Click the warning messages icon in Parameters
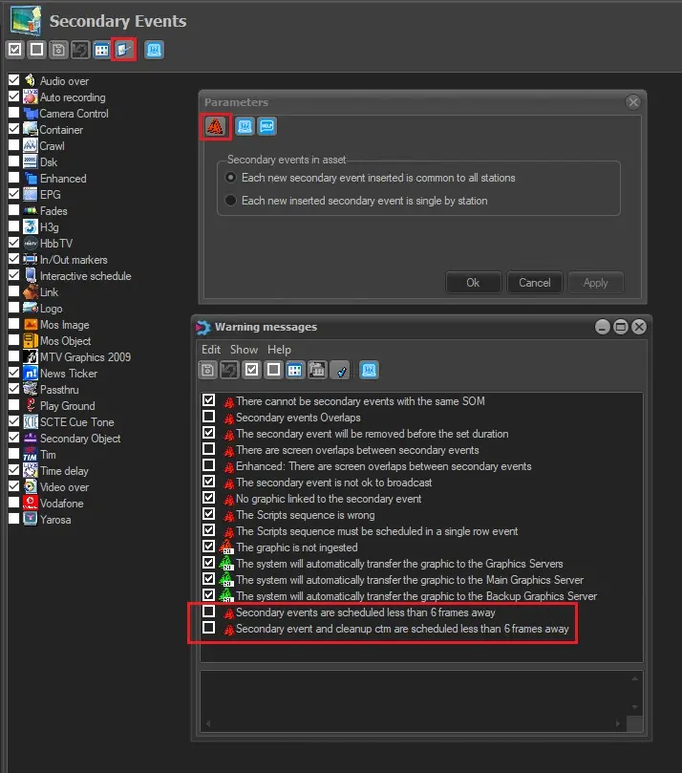 215,126
